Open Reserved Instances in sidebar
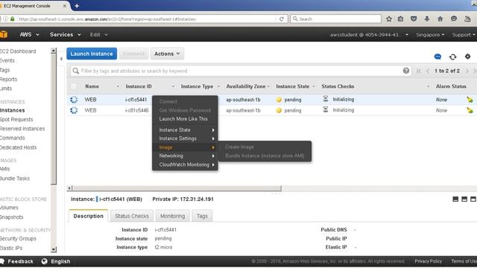The height and width of the screenshot is (268, 477). [22, 129]
